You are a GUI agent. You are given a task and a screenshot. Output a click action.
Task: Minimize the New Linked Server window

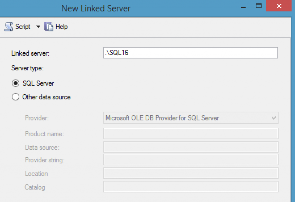(x=243, y=6)
